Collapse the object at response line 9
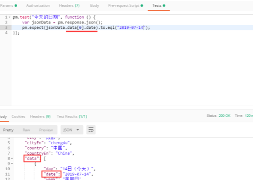 [12, 163]
